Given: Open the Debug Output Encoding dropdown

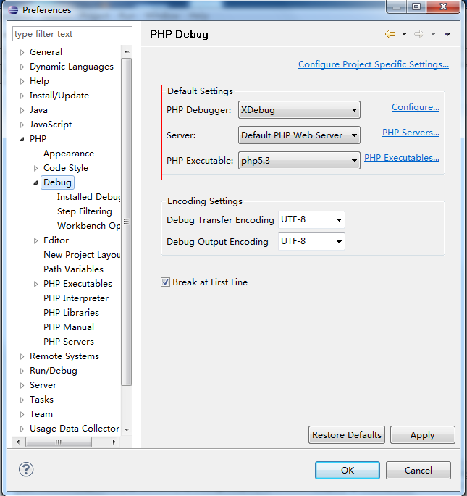Looking at the screenshot, I should [x=311, y=241].
